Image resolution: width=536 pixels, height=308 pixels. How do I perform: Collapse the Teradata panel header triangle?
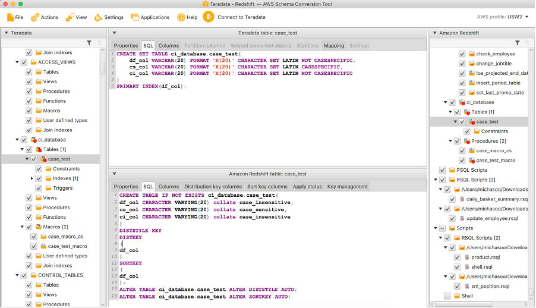6,33
